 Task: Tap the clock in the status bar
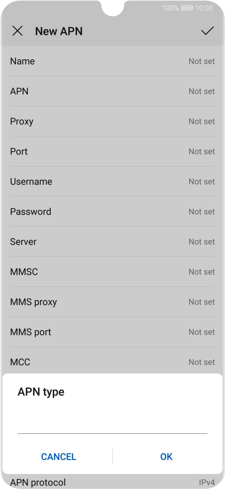204,7
